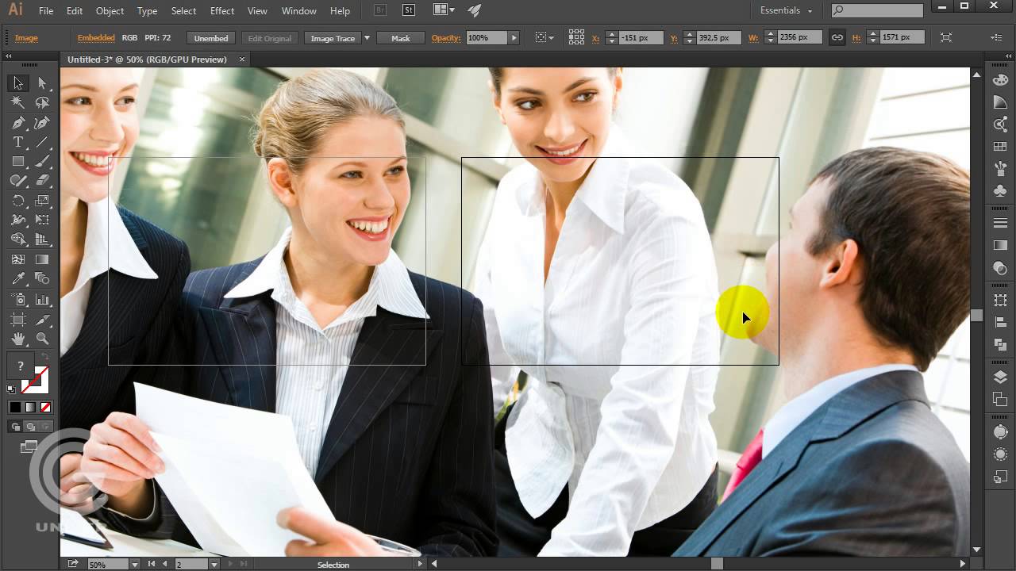Open the Brushes panel
The image size is (1016, 571).
click(1000, 169)
